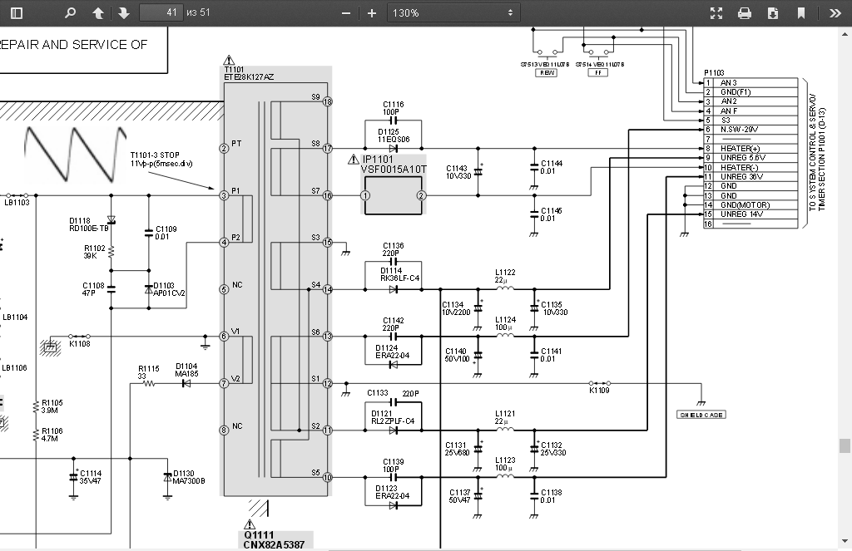Click the current view bookmark icon
Screen dimensions: 852x551
click(x=801, y=13)
